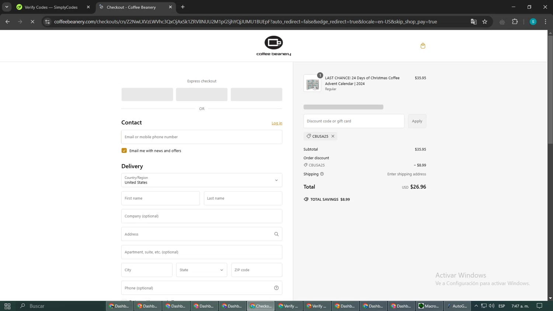553x311 pixels.
Task: Click the CBUSA25 discount tag chip
Action: click(x=320, y=136)
